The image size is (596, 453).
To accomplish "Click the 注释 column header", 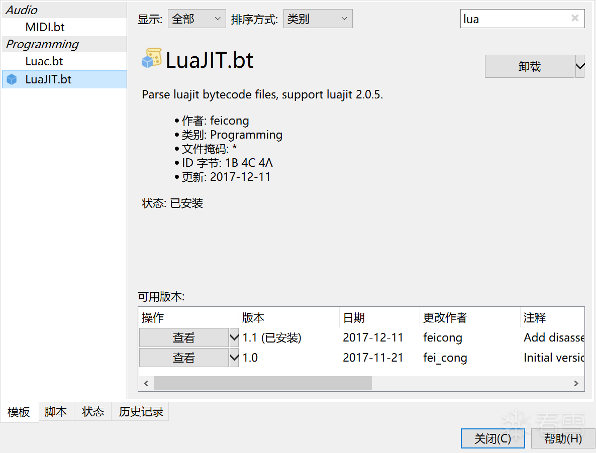I will [552, 317].
